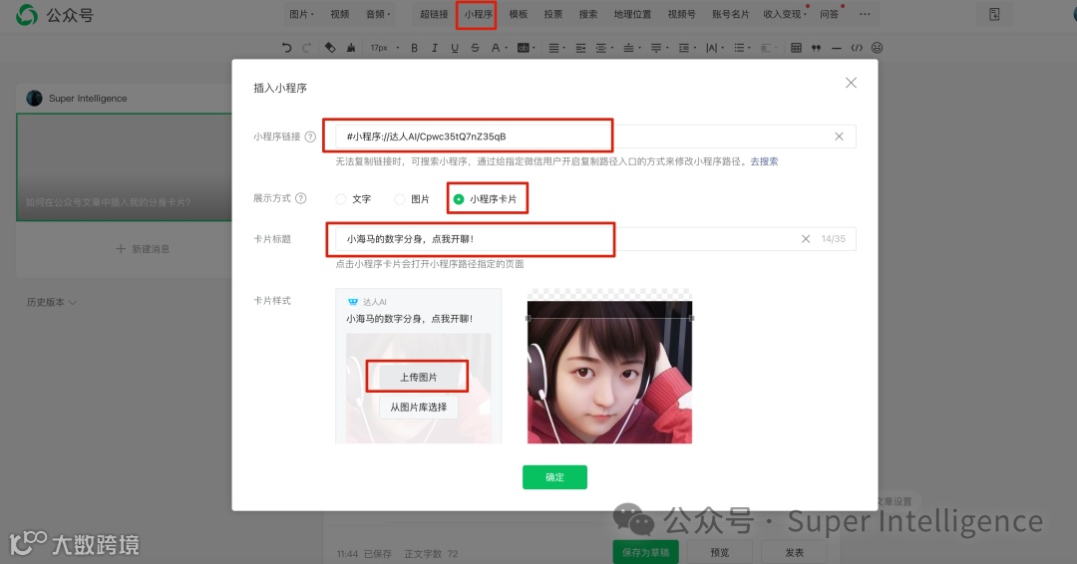The image size is (1077, 564).
Task: Click the document icon at top right
Action: [994, 14]
